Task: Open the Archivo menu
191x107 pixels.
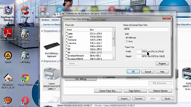Action: coord(45,20)
